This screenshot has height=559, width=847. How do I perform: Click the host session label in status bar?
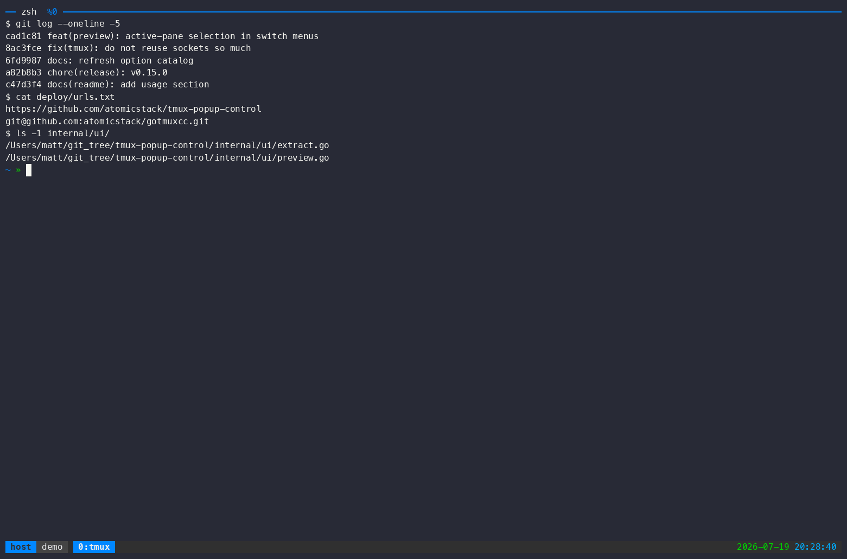pyautogui.click(x=21, y=547)
